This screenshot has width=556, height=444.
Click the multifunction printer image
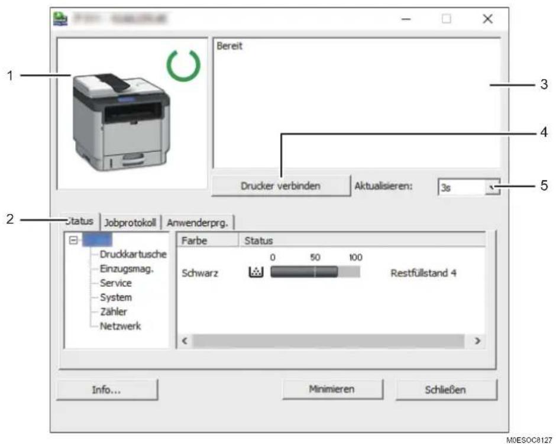pyautogui.click(x=121, y=122)
